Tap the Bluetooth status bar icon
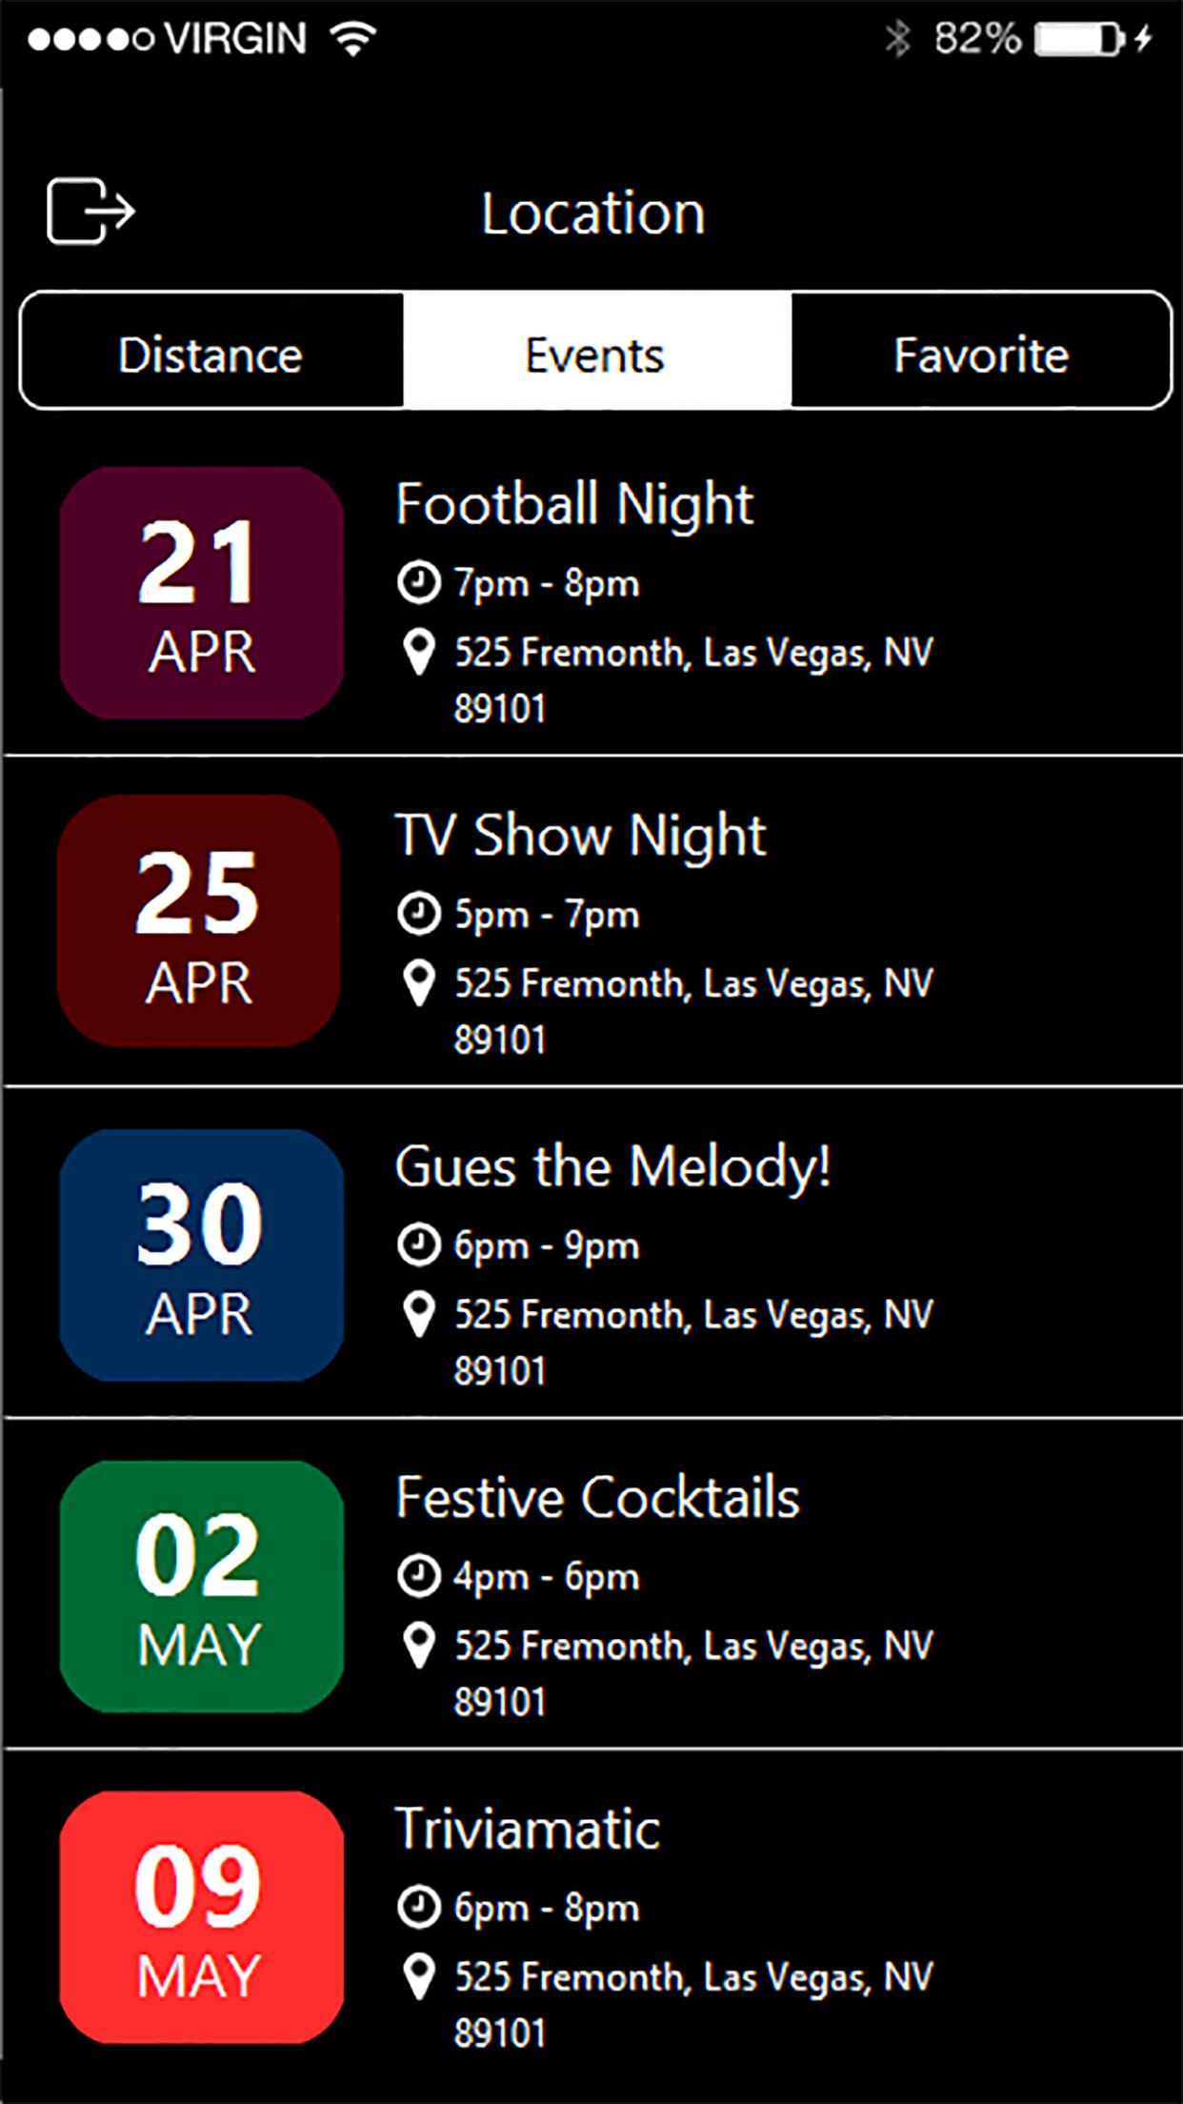This screenshot has width=1183, height=2104. tap(896, 39)
